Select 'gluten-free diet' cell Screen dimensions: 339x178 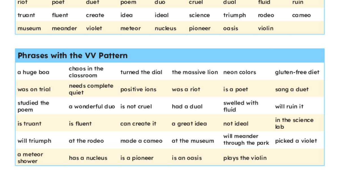point(297,72)
